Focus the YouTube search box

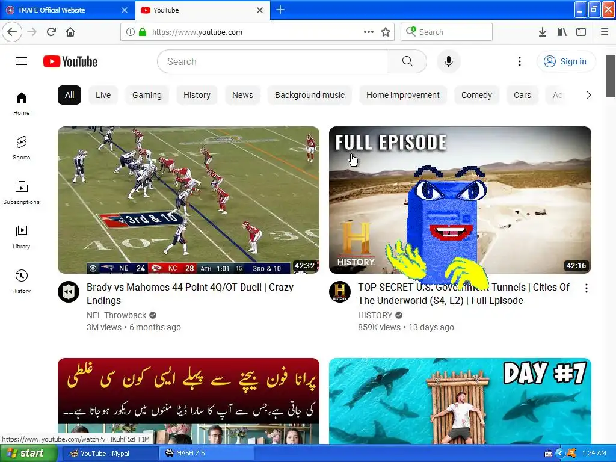click(274, 61)
